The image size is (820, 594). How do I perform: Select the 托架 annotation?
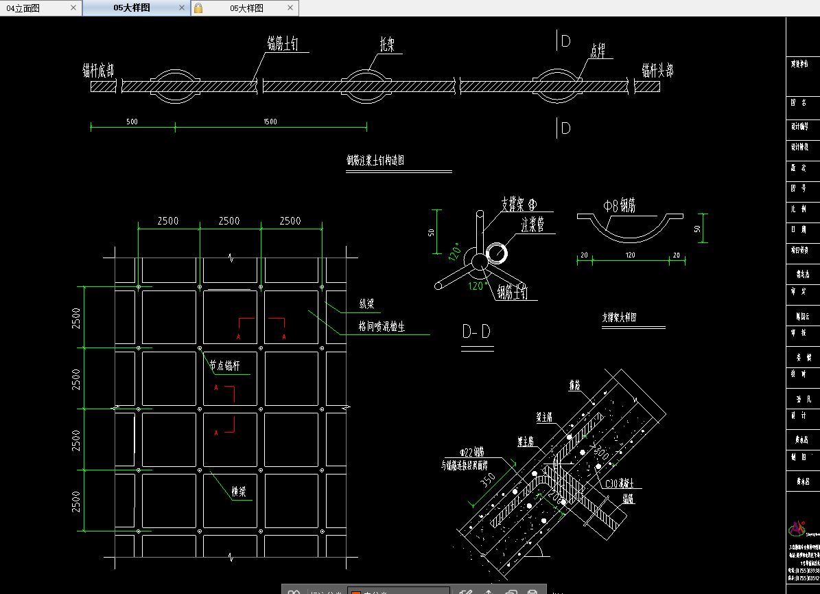[387, 45]
